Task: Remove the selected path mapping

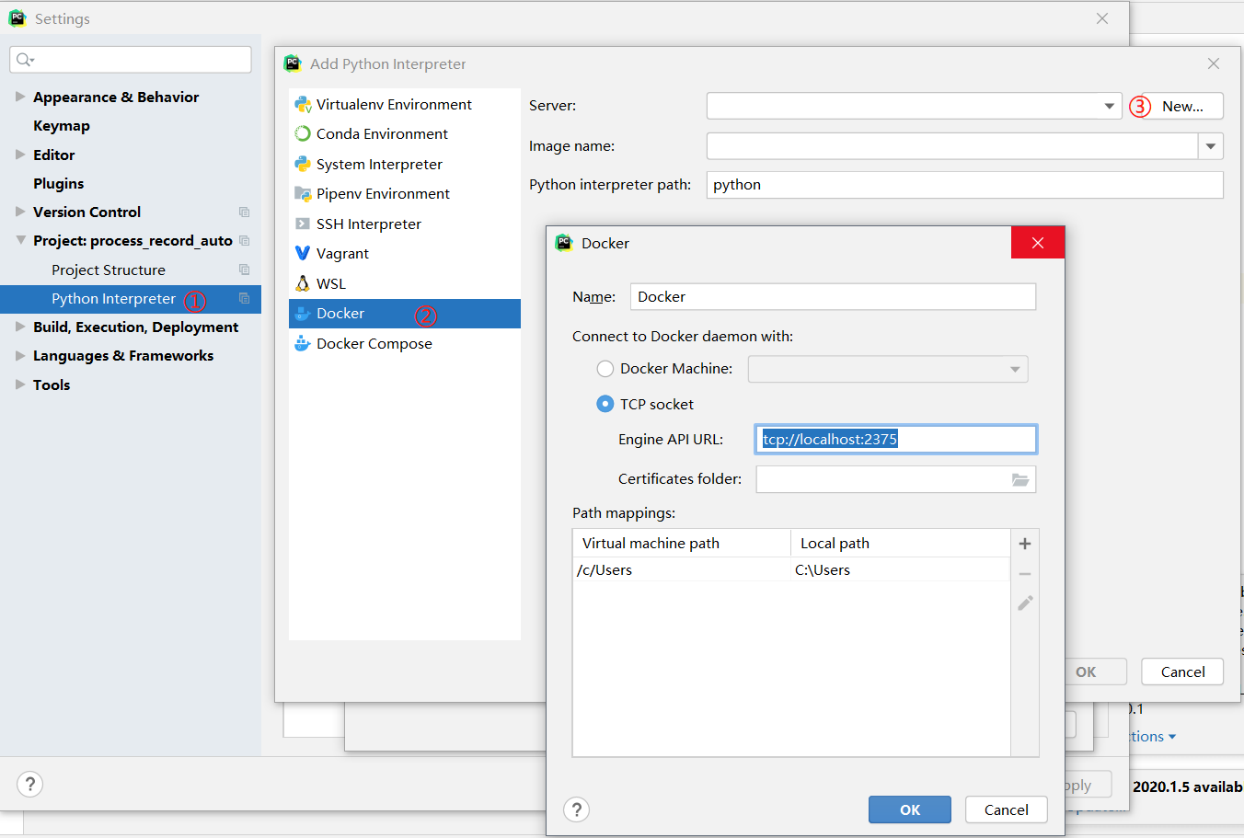Action: coord(1024,572)
